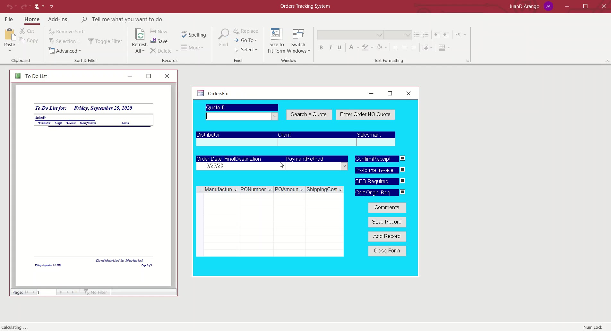This screenshot has height=331, width=611.
Task: Click the page number box in To Do List
Action: tap(47, 292)
